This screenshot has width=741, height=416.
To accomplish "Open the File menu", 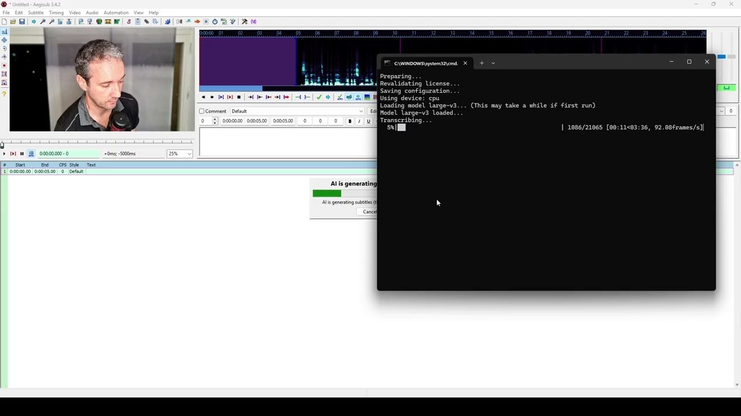I will [6, 13].
